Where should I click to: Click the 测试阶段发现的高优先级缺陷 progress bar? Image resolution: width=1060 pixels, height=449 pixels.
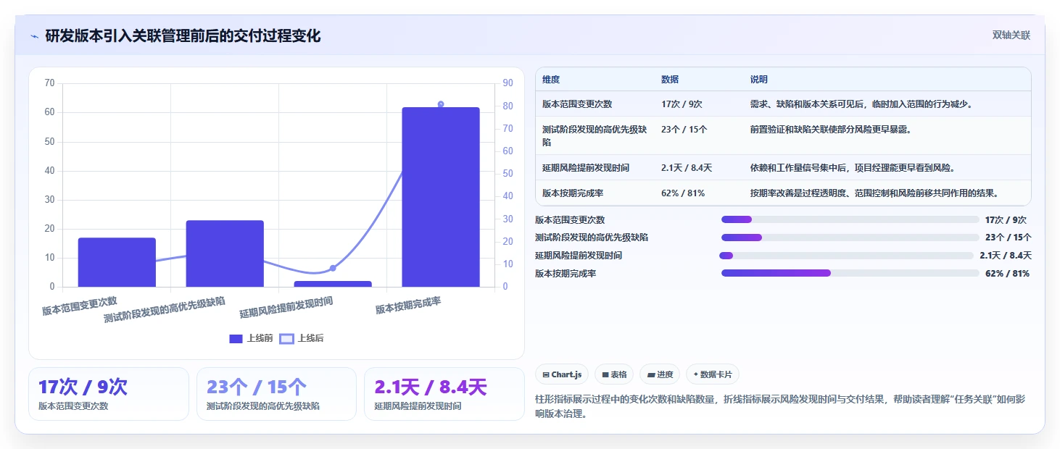coord(850,238)
